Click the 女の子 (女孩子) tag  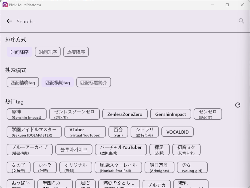point(19,167)
